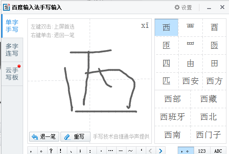229x154 pixels.
Task: Insert the question mark symbol
Action: pyautogui.click(x=51, y=151)
